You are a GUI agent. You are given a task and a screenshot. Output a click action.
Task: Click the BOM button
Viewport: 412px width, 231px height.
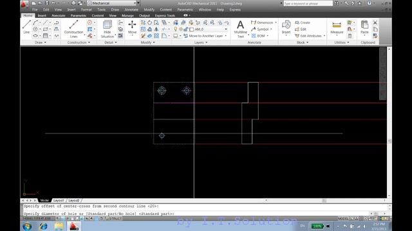coord(258,36)
